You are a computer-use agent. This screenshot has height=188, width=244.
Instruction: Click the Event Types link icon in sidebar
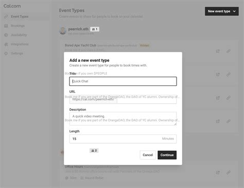click(6, 16)
